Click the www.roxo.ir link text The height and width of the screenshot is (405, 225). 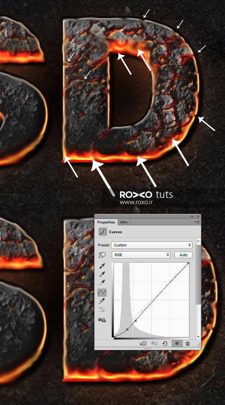[x=136, y=202]
